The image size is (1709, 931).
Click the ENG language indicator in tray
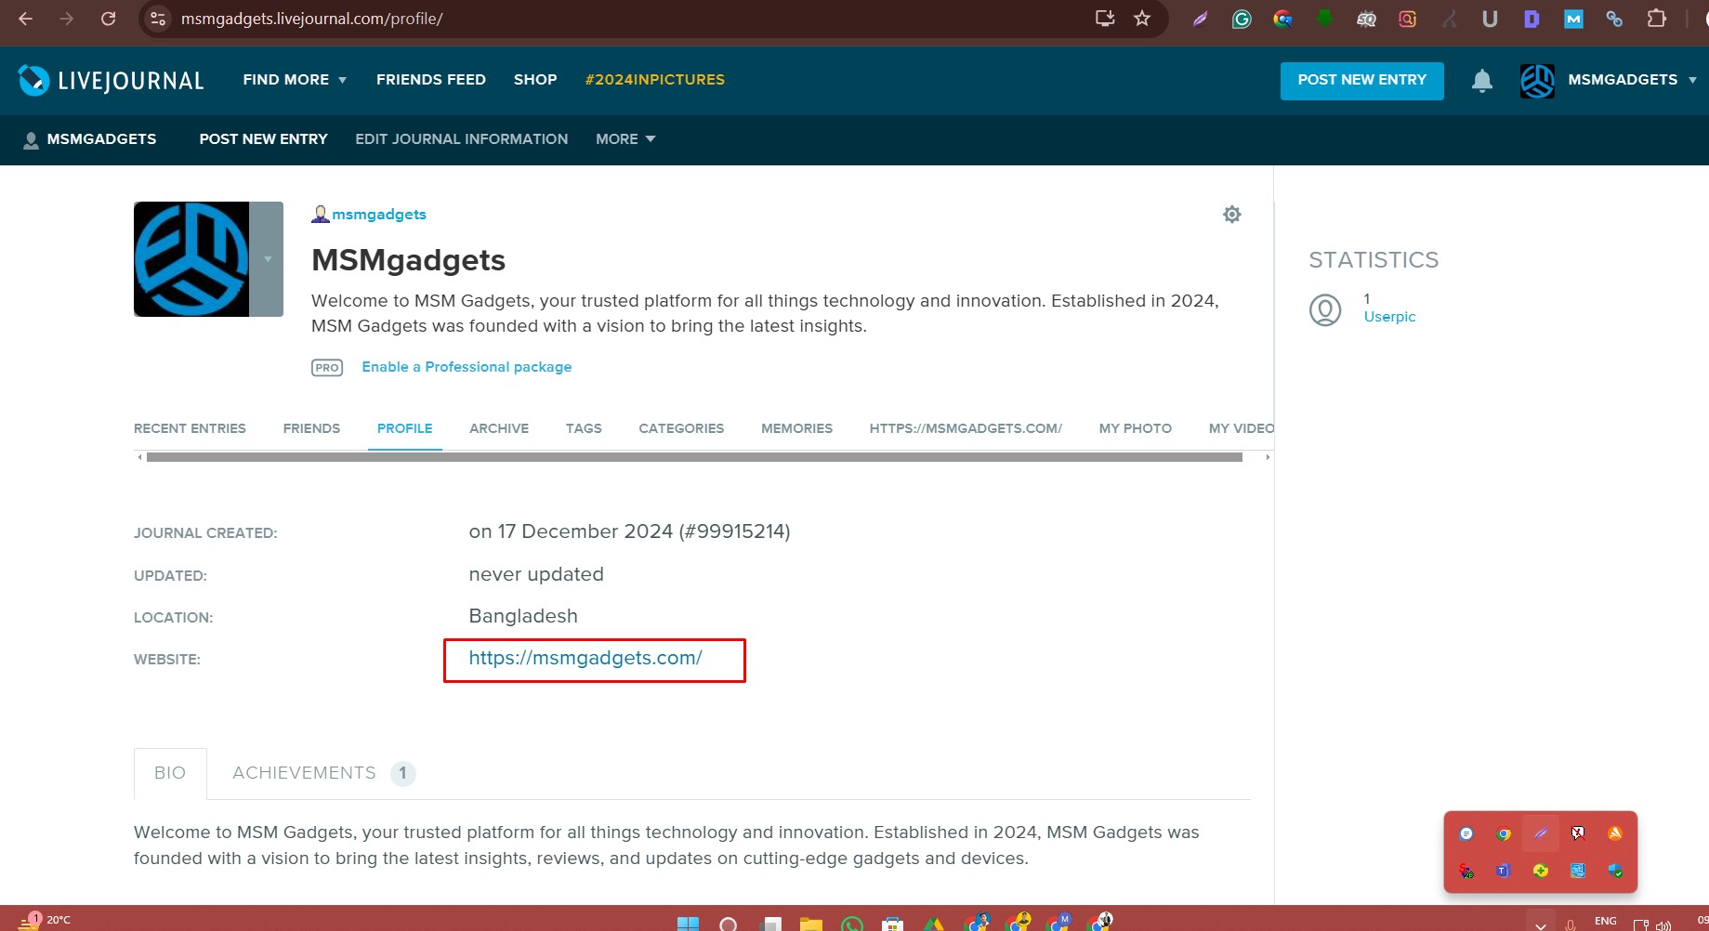click(1606, 922)
